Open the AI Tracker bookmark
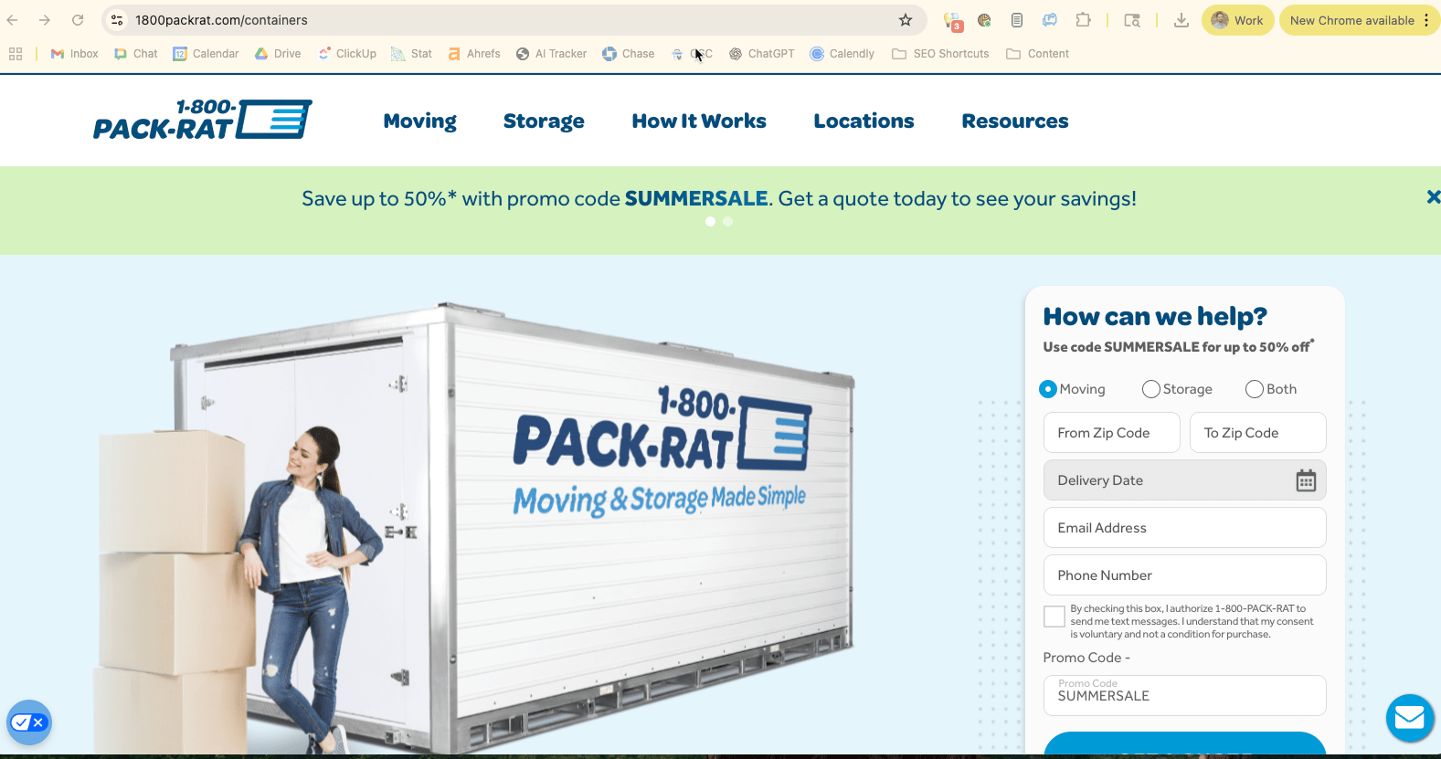1441x759 pixels. click(x=551, y=54)
